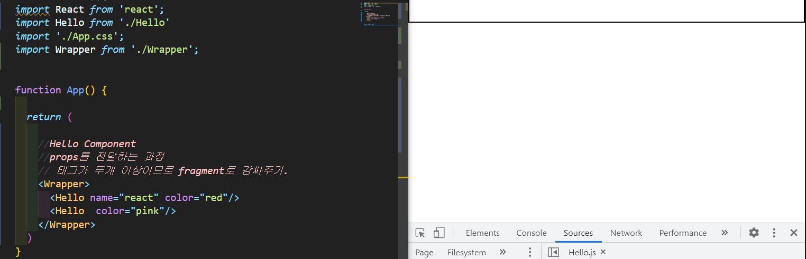Select the Filesystem navigator tab
This screenshot has width=806, height=259.
click(x=466, y=253)
